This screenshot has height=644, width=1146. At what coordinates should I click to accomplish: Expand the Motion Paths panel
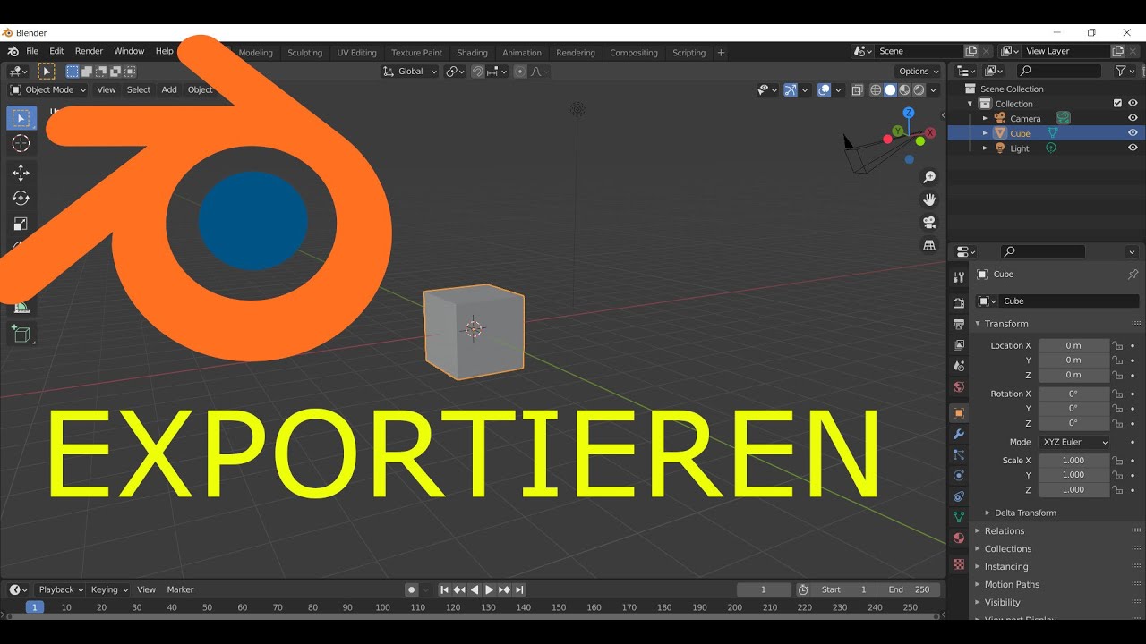pyautogui.click(x=1012, y=584)
